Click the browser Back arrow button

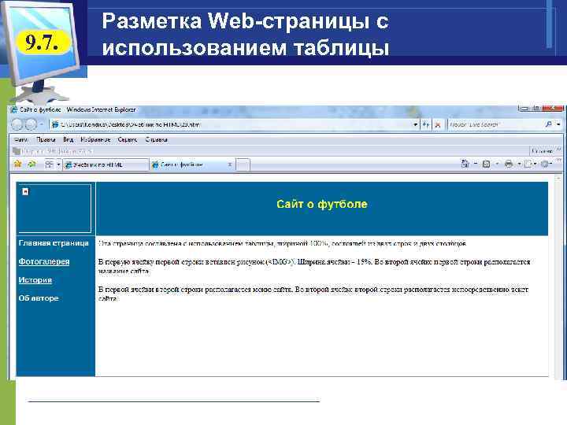click(17, 124)
